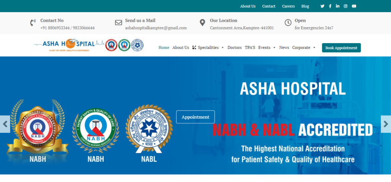Open the Blog link

coord(305,6)
